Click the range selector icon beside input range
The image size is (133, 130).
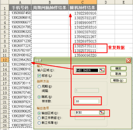(102, 70)
